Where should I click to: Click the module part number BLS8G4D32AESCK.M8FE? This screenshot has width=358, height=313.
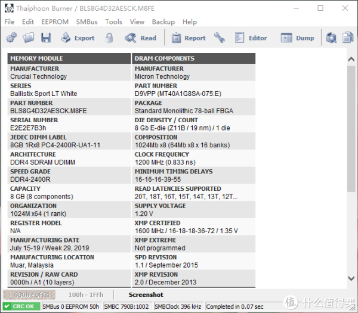click(x=48, y=111)
